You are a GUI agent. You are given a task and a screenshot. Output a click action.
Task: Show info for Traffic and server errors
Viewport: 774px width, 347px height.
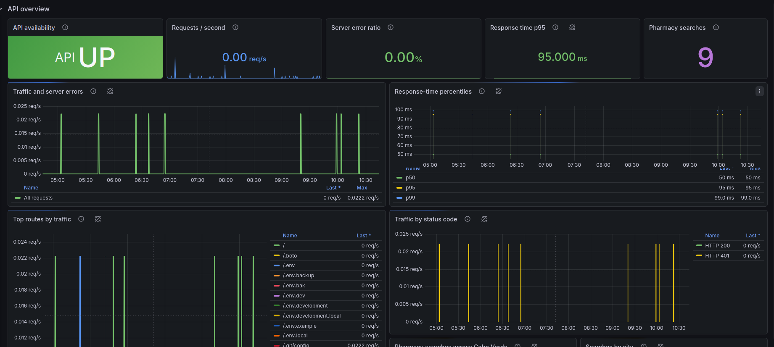coord(93,91)
